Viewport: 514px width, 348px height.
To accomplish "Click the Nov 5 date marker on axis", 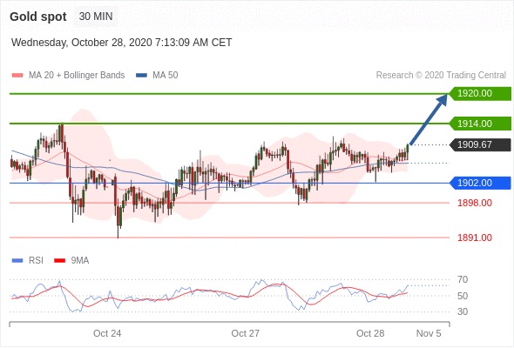I will (429, 333).
